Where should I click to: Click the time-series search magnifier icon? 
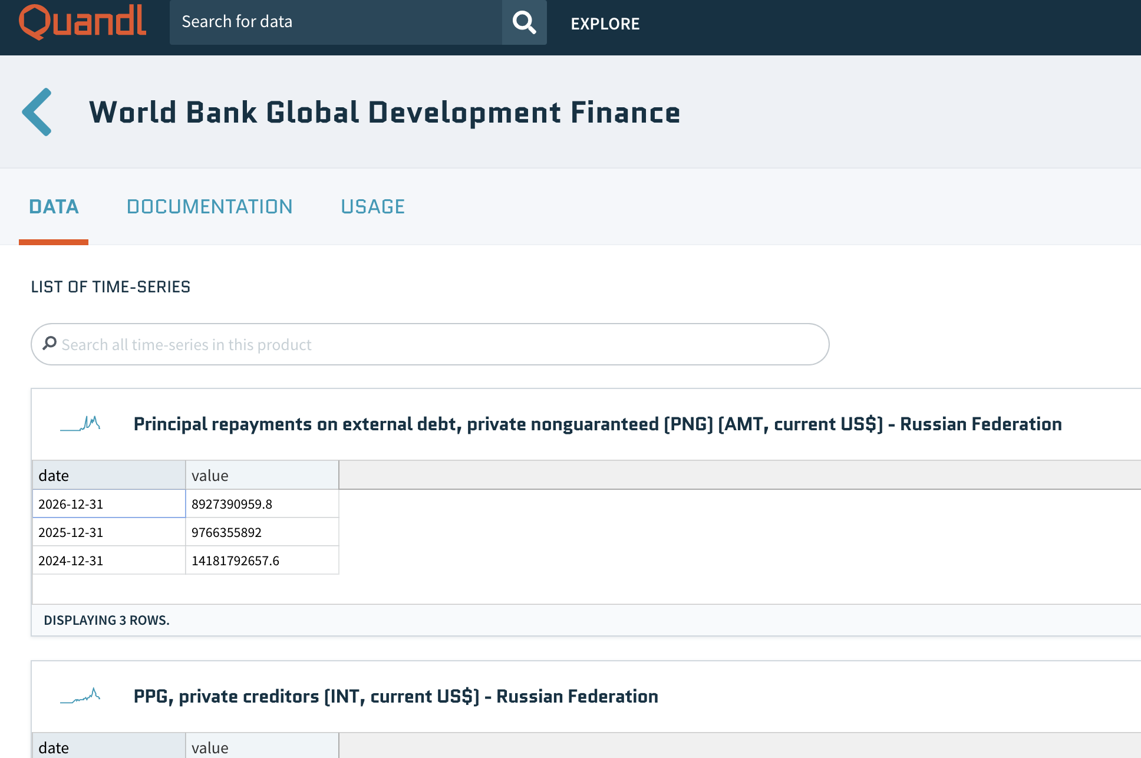50,344
